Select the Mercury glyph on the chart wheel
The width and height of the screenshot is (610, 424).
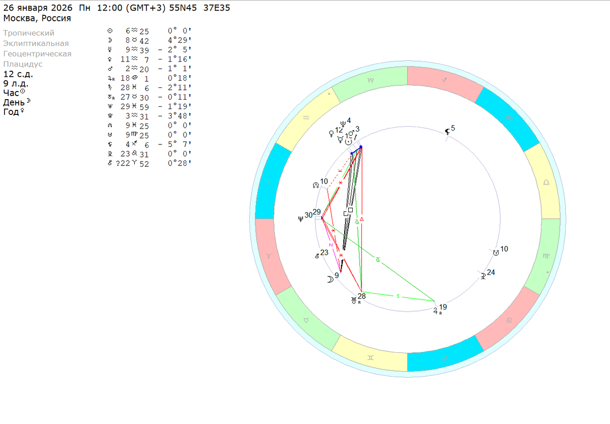click(x=340, y=139)
